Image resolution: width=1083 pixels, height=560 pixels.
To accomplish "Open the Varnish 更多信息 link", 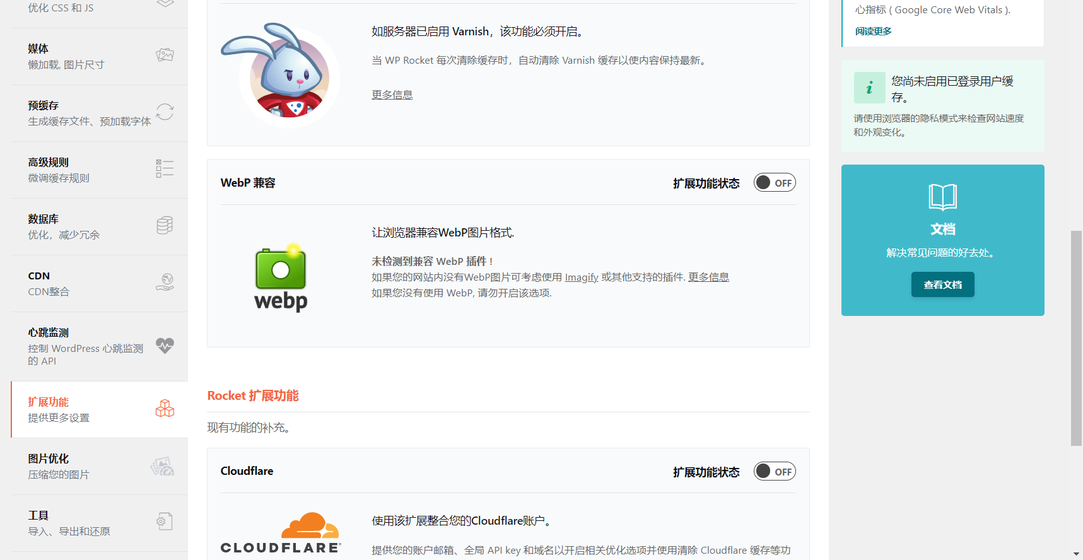I will (392, 95).
